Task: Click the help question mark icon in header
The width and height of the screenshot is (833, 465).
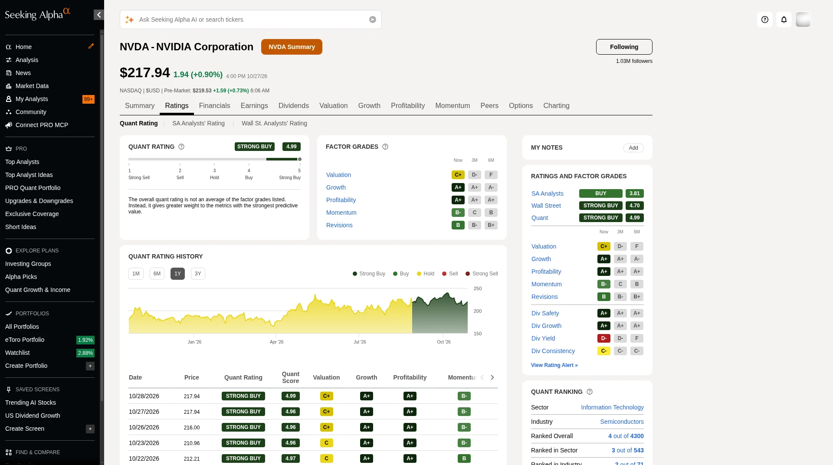Action: (x=765, y=20)
